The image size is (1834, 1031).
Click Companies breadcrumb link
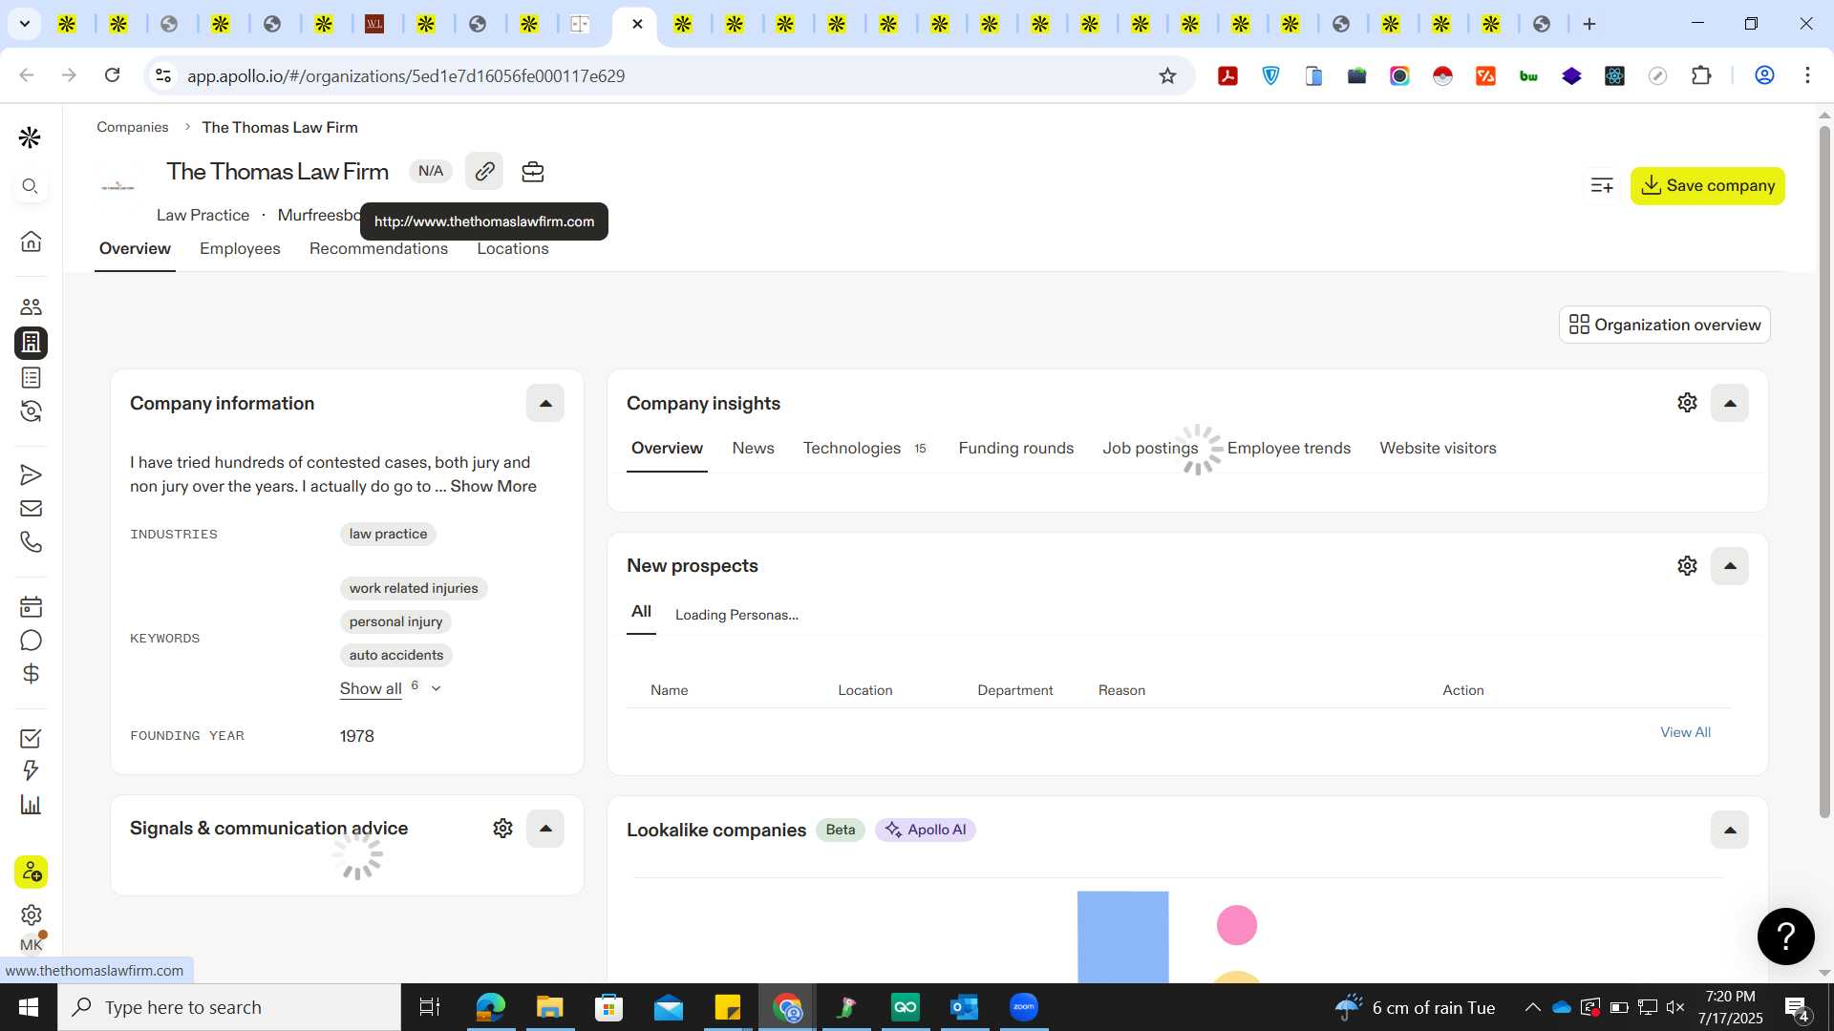pos(132,127)
